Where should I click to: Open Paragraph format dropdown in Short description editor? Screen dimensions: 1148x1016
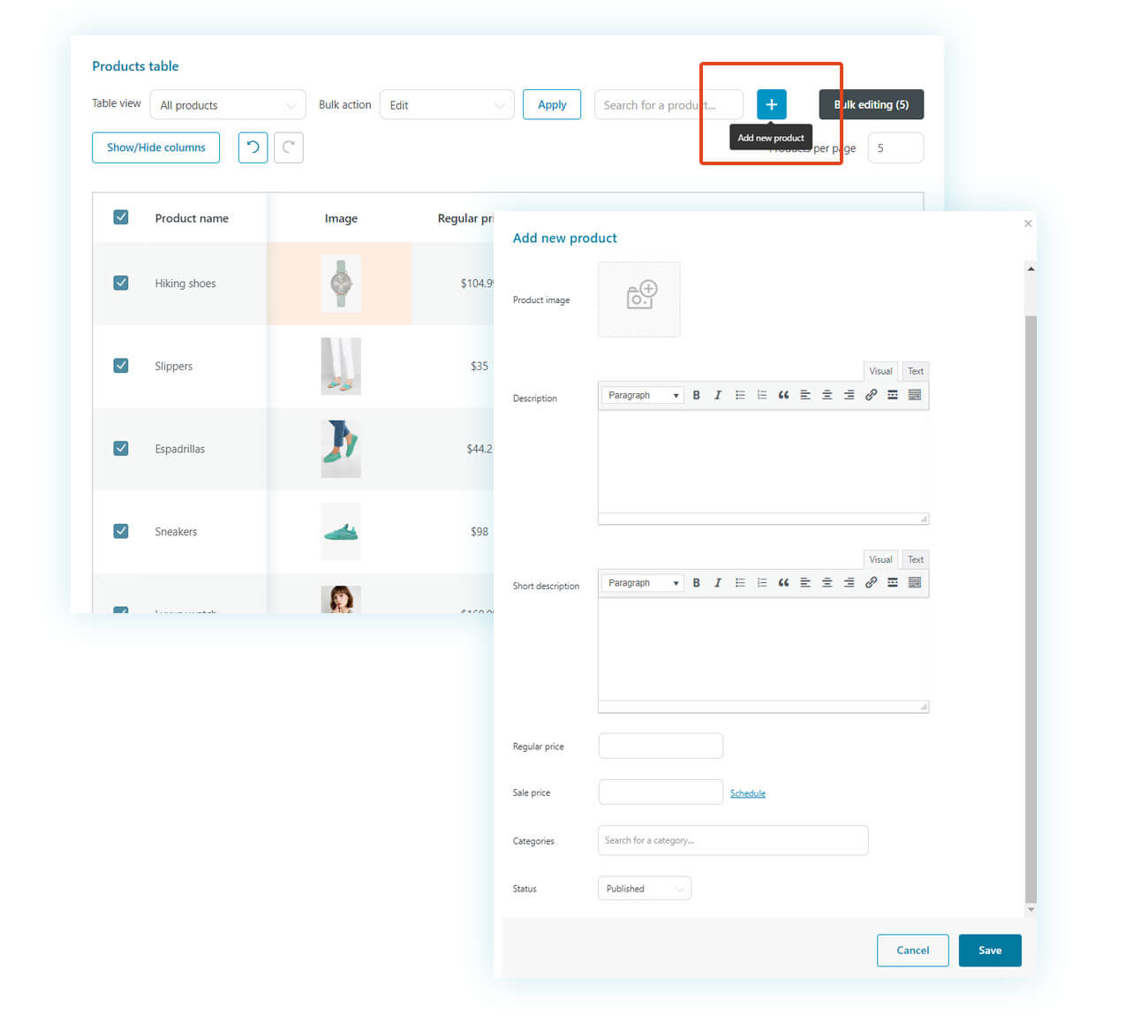click(x=643, y=582)
